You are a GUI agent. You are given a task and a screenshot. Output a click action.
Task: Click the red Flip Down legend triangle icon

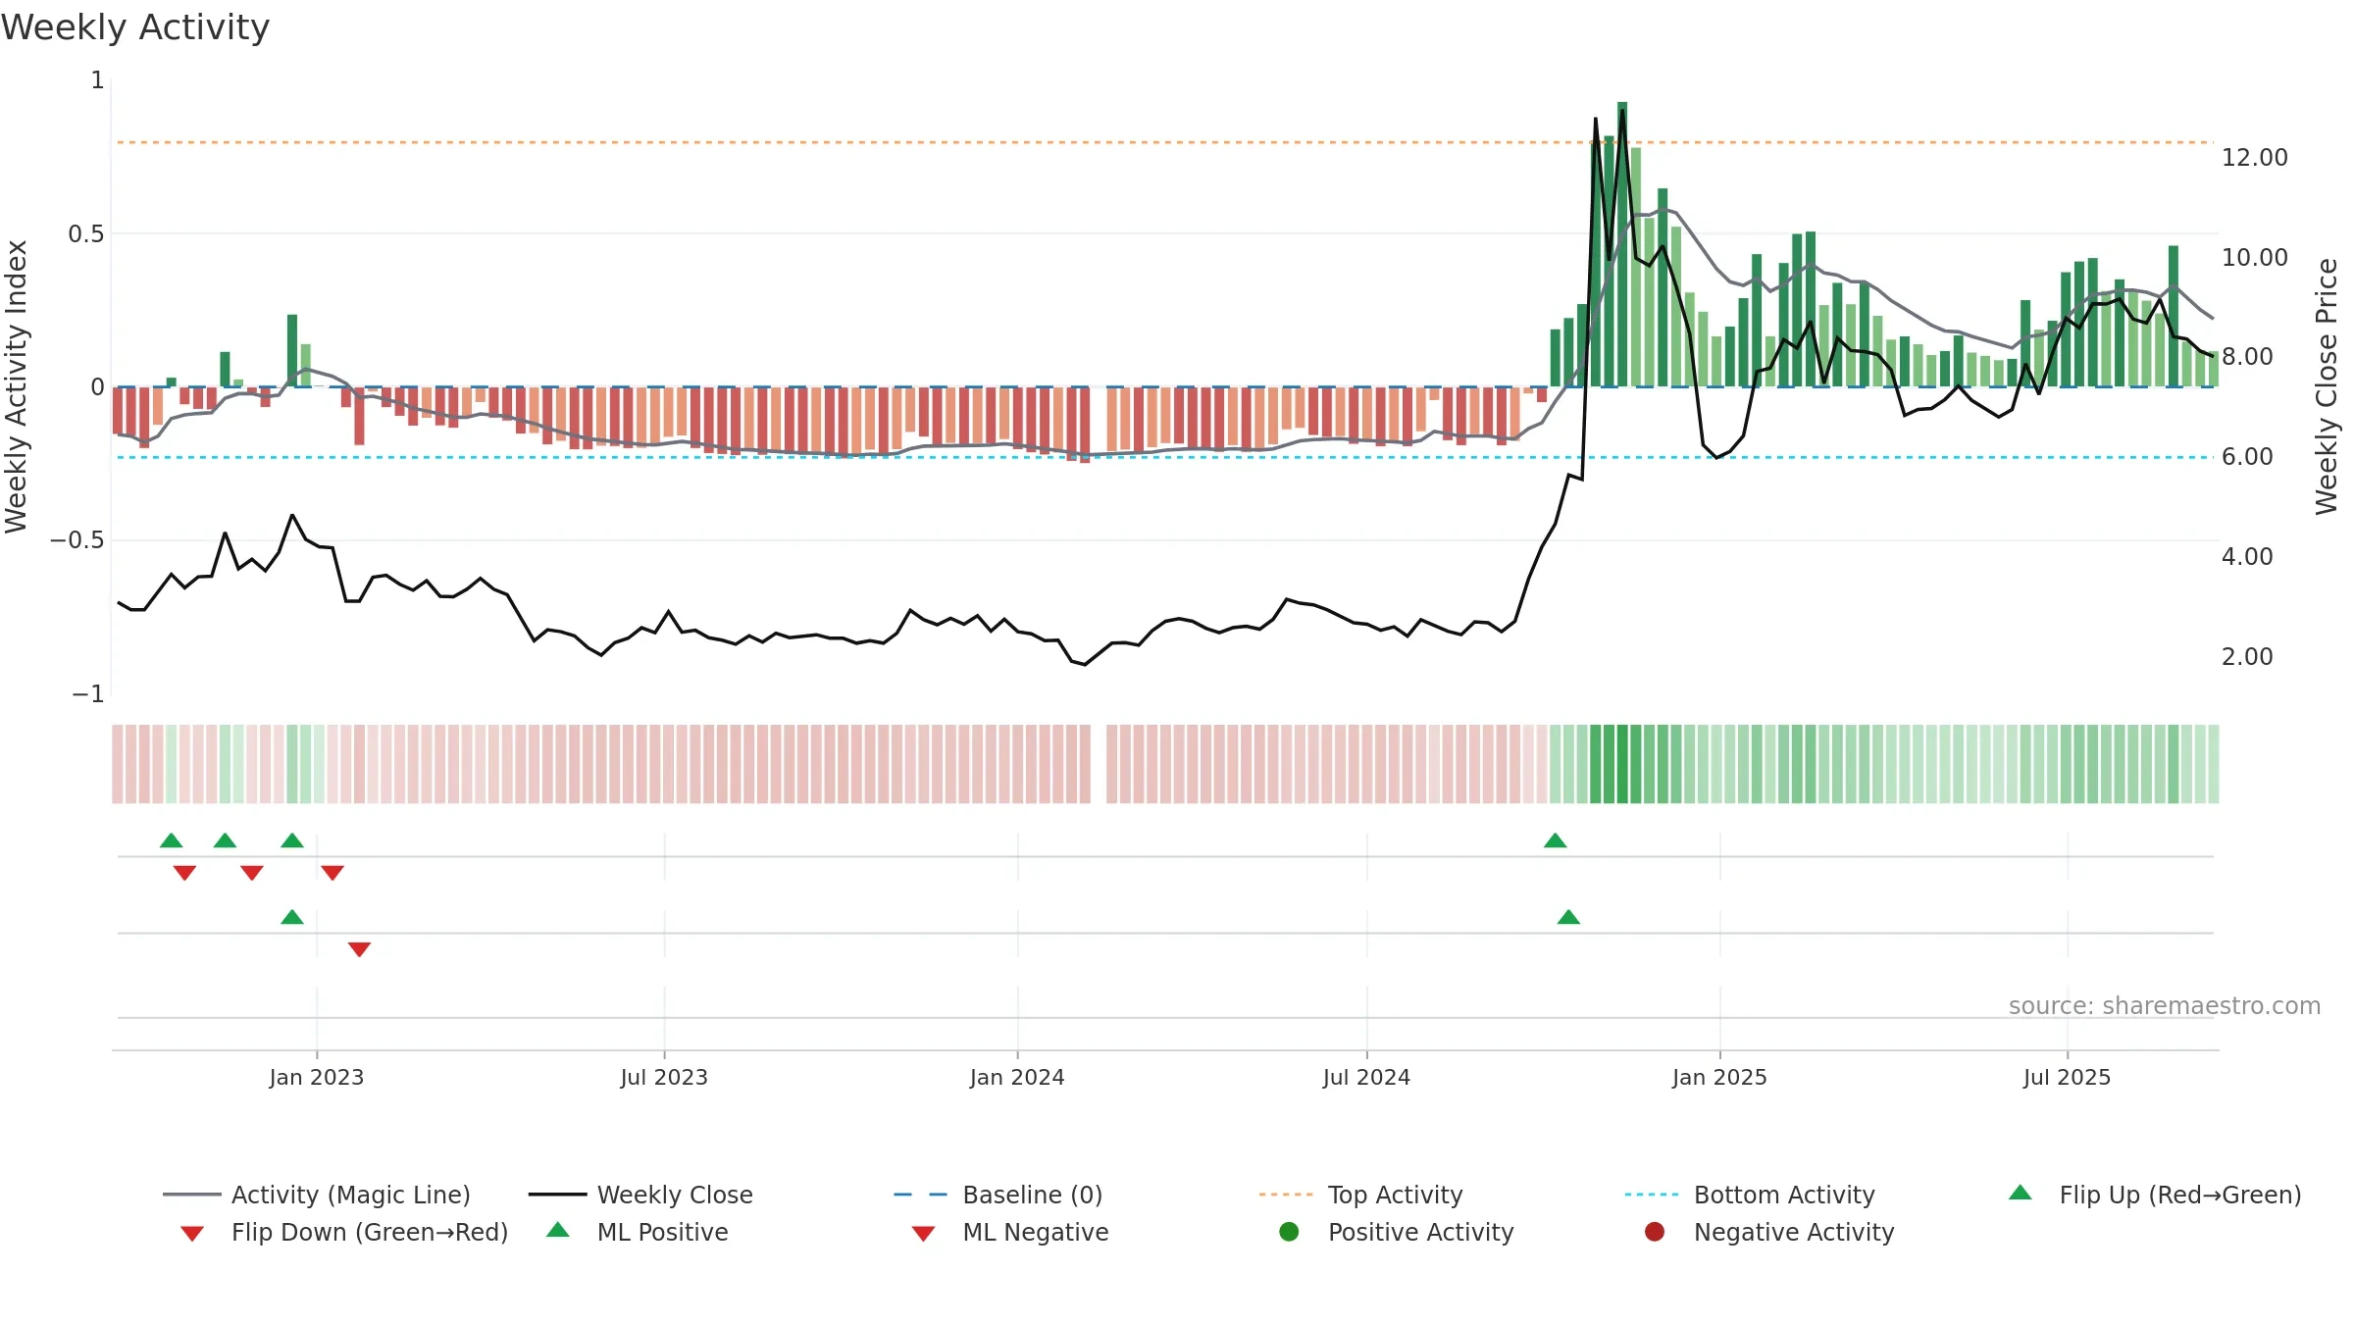(x=192, y=1234)
